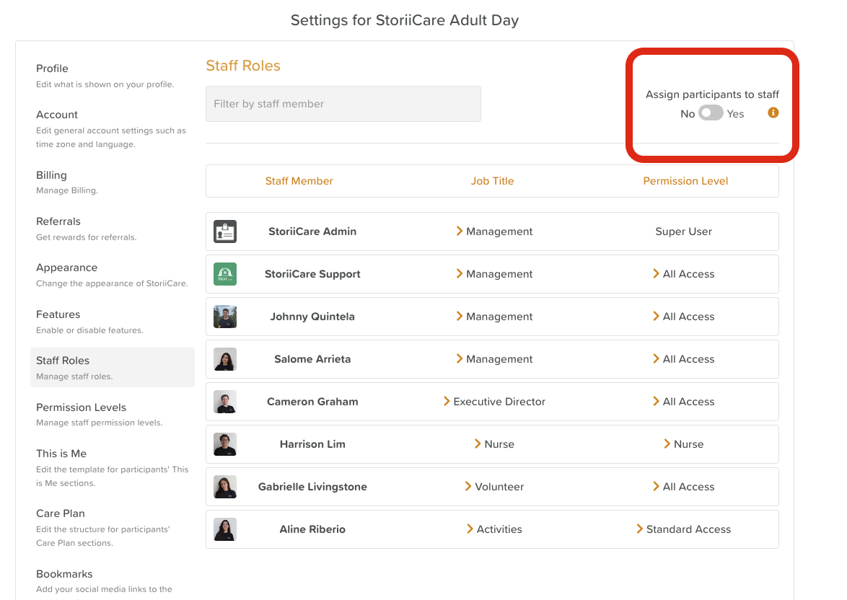
Task: Click the green StoriiCare Support logo icon
Action: pyautogui.click(x=225, y=274)
